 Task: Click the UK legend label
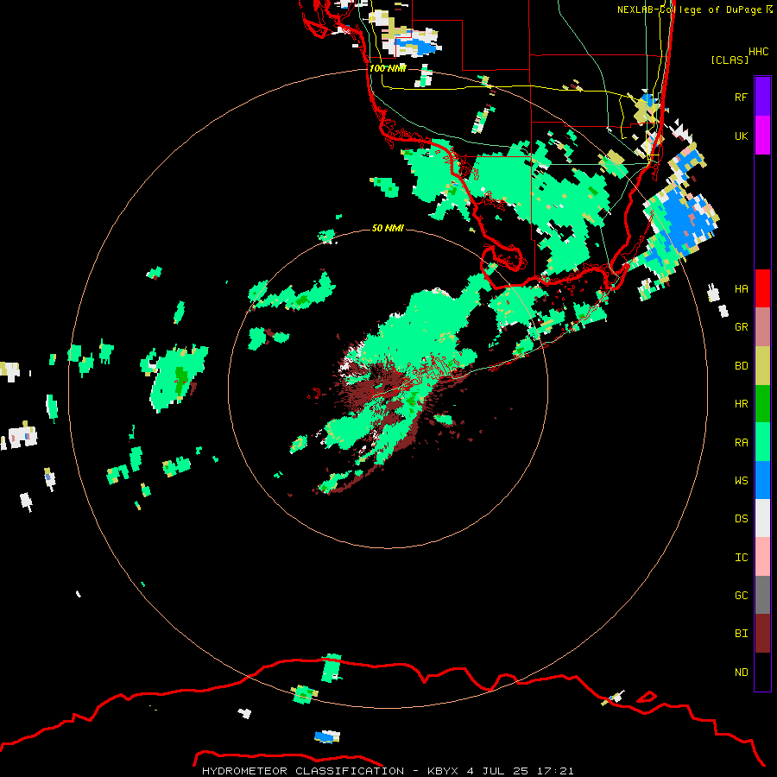click(741, 136)
